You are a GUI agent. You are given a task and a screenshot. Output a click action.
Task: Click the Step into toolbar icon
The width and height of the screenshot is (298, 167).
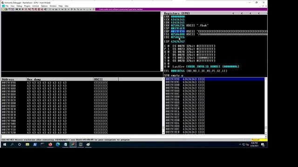(x=29, y=9)
